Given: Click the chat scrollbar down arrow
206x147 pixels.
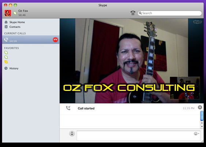Looking at the screenshot, I should [202, 127].
